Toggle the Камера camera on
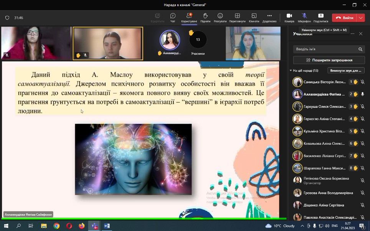The width and height of the screenshot is (370, 231). (x=289, y=17)
